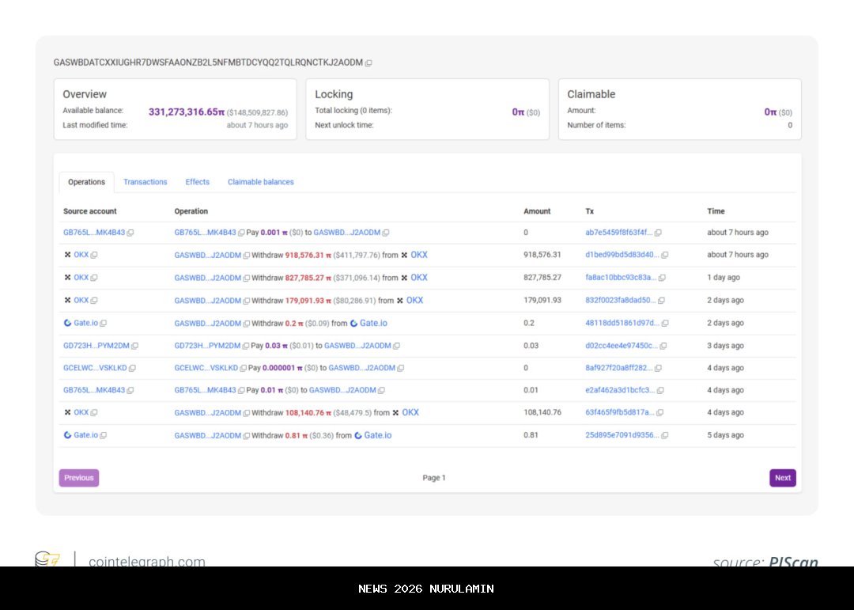Copy transaction hash 25d895e7091d9356
The width and height of the screenshot is (854, 610).
(x=664, y=435)
